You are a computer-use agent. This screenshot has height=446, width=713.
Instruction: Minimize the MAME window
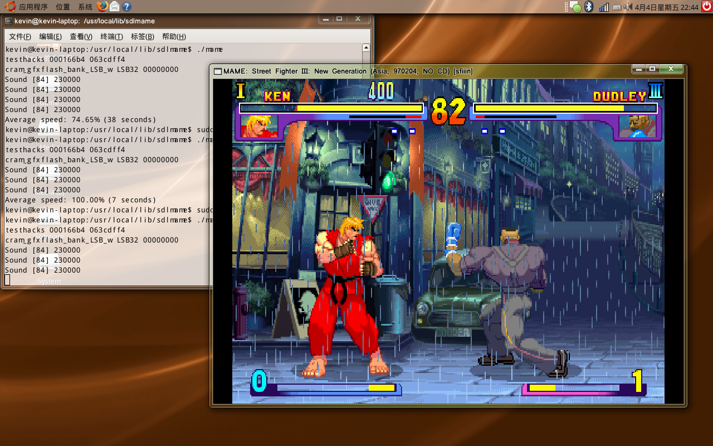coord(638,68)
